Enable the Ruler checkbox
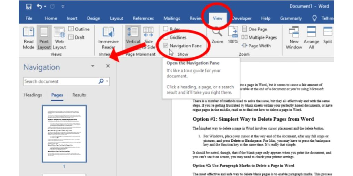The height and width of the screenshot is (176, 353). pyautogui.click(x=166, y=29)
